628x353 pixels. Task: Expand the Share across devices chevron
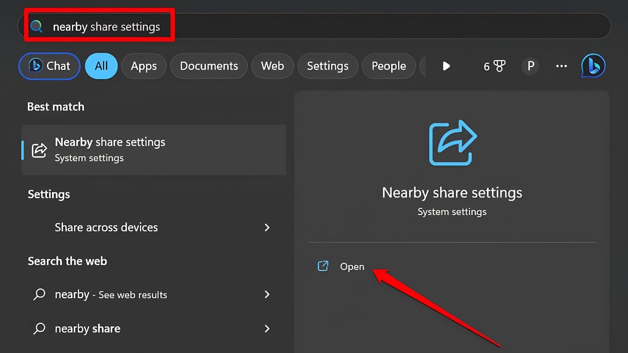pos(267,227)
